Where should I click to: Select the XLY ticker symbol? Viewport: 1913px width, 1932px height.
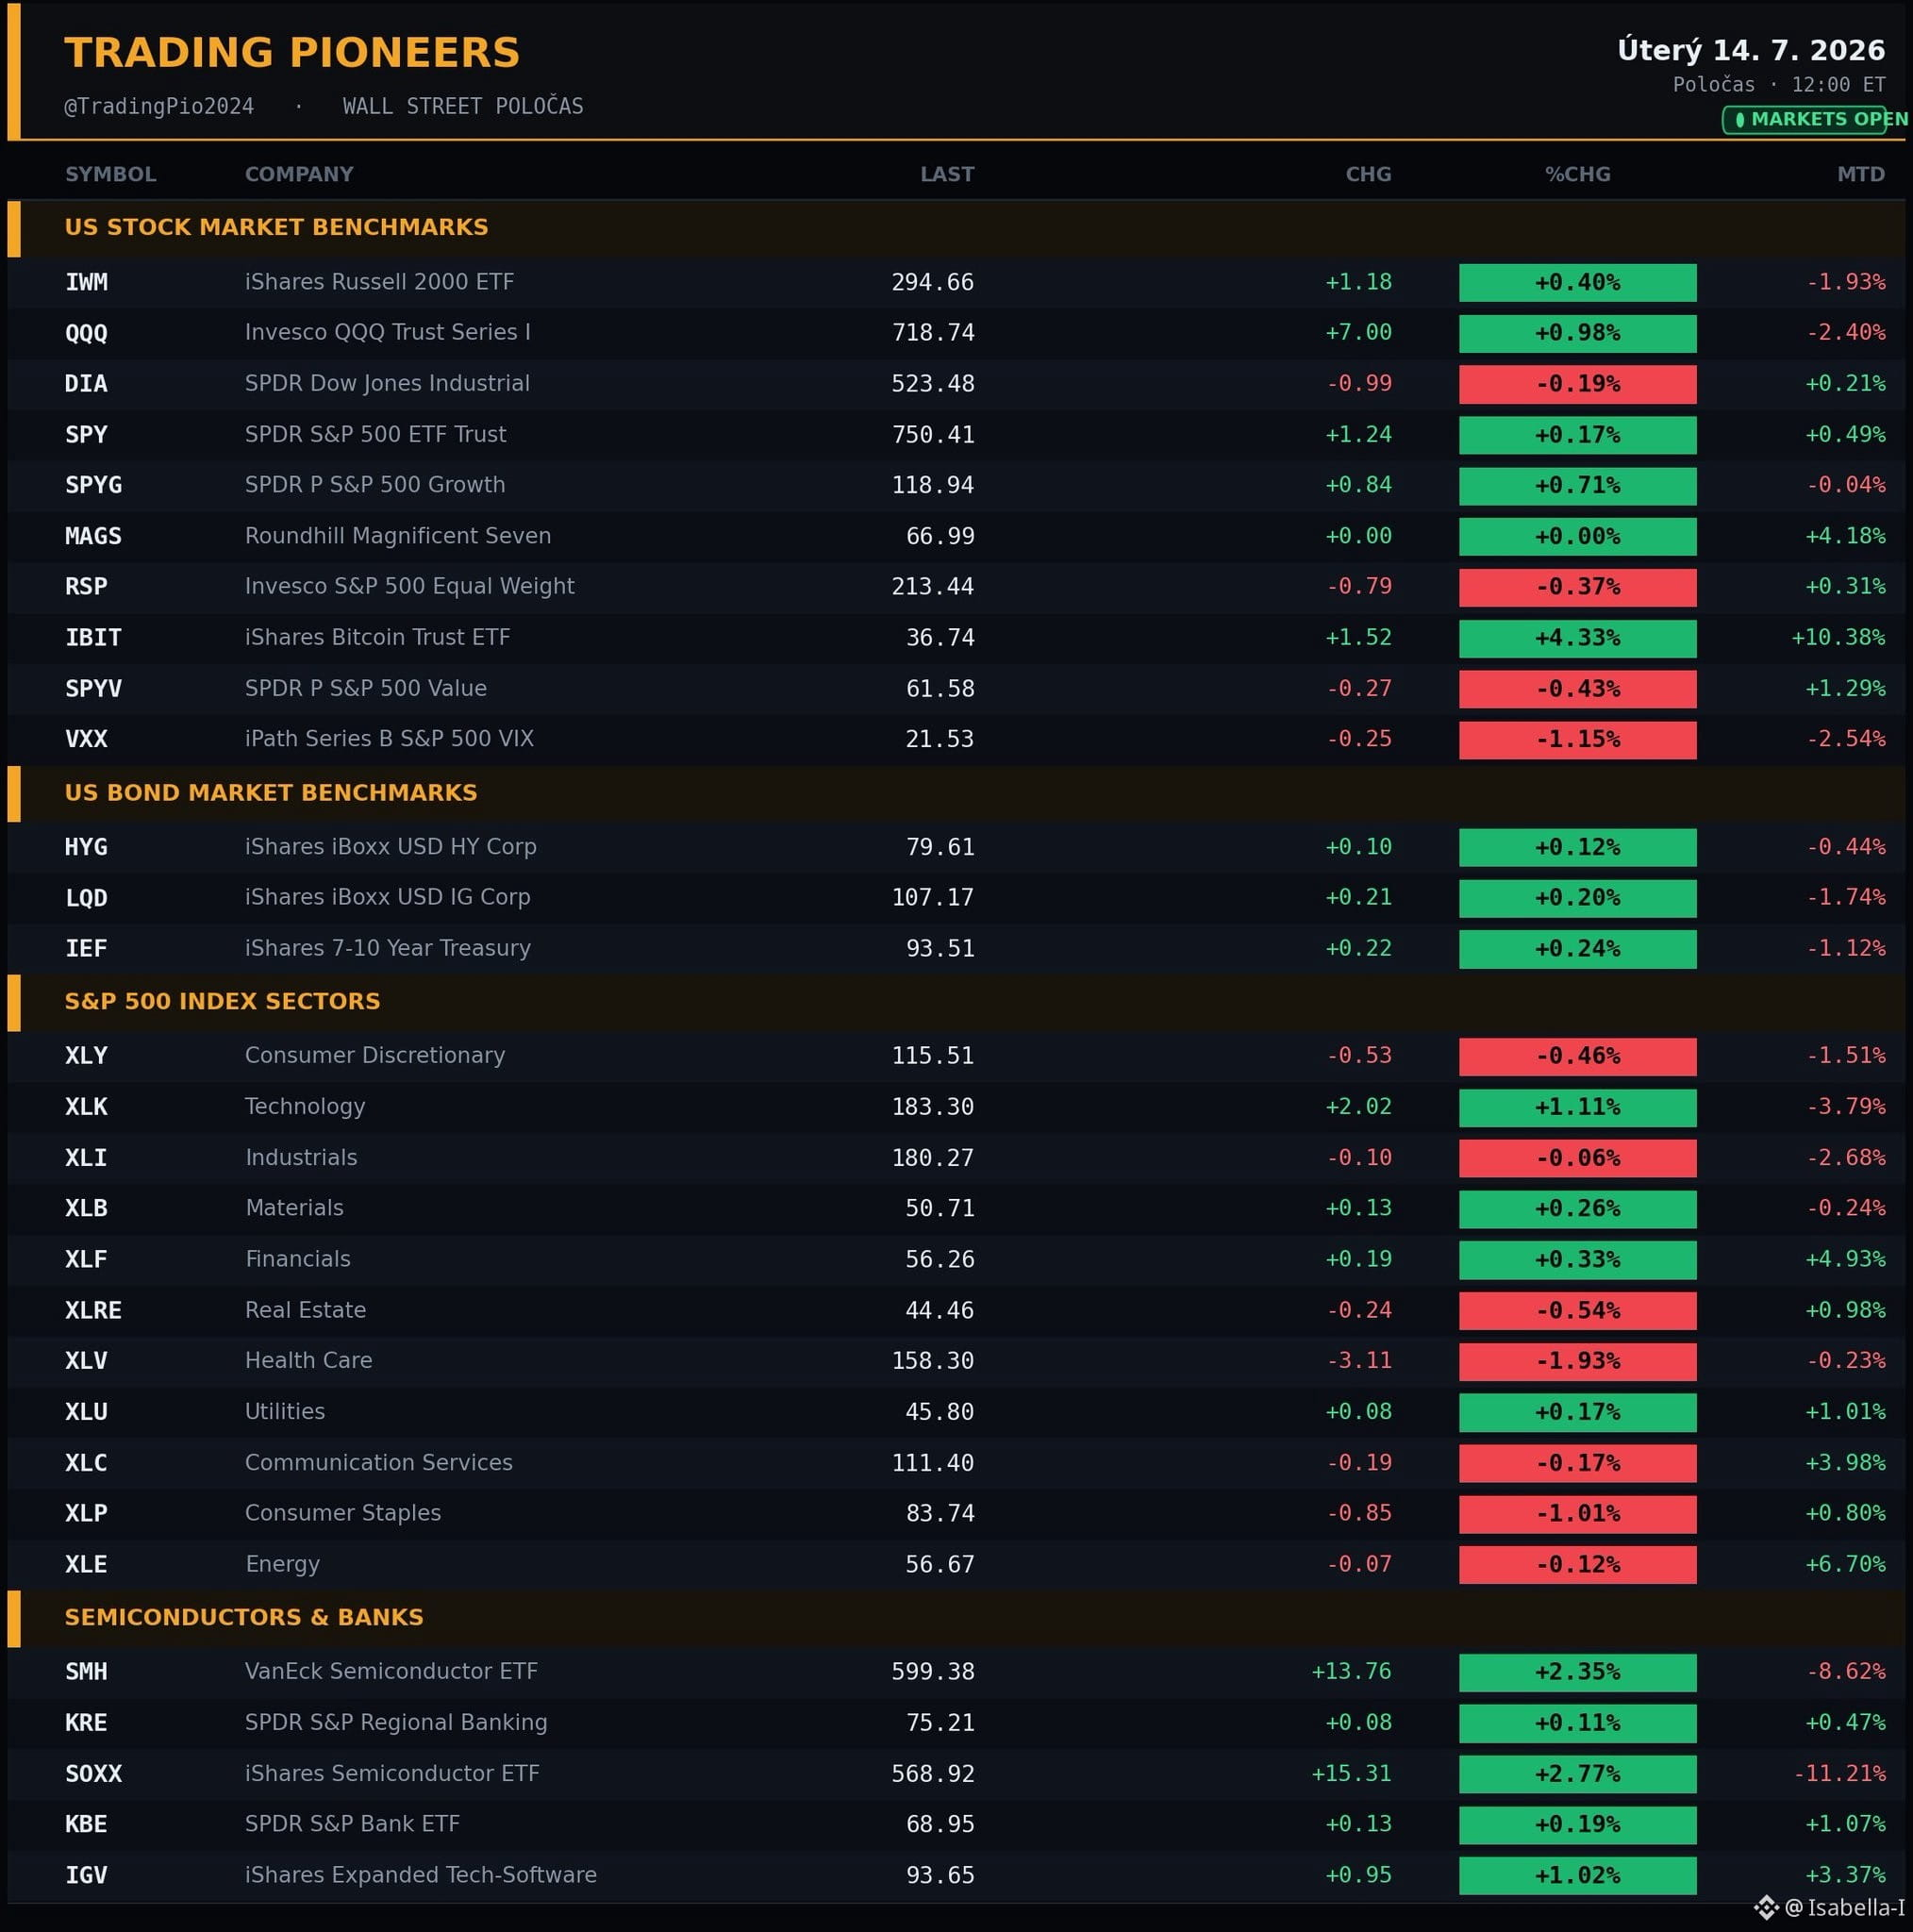(86, 1056)
